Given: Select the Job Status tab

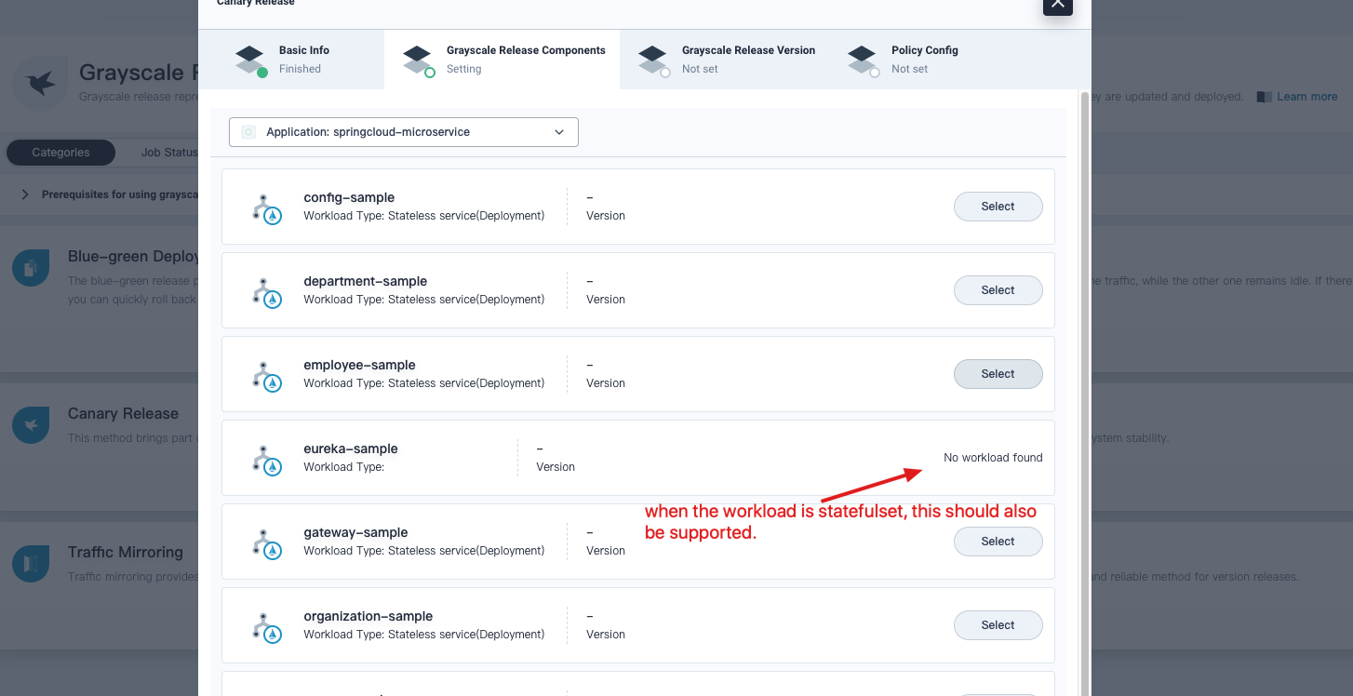Looking at the screenshot, I should [x=167, y=152].
